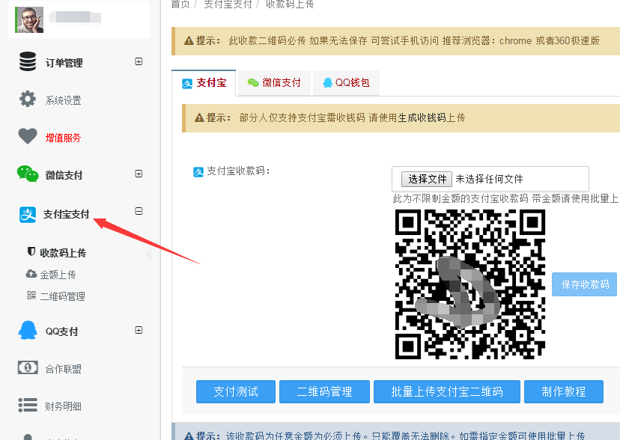Viewport: 620px width, 440px height.
Task: Expand the 微信支付 plus toggle
Action: 139,174
